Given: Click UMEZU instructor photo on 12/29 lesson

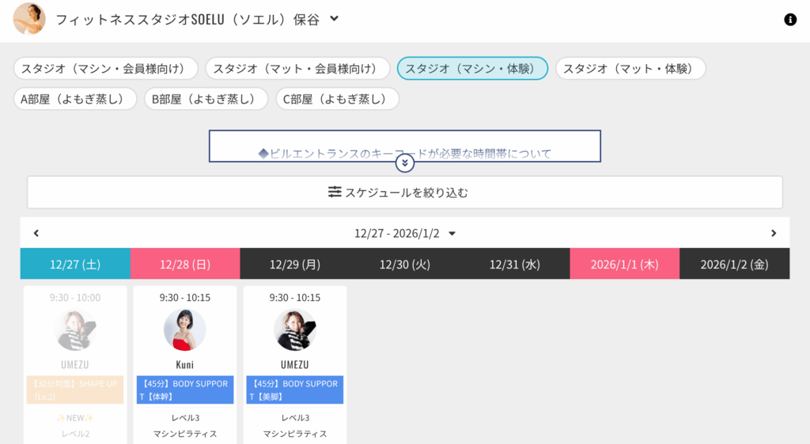Looking at the screenshot, I should pyautogui.click(x=294, y=329).
